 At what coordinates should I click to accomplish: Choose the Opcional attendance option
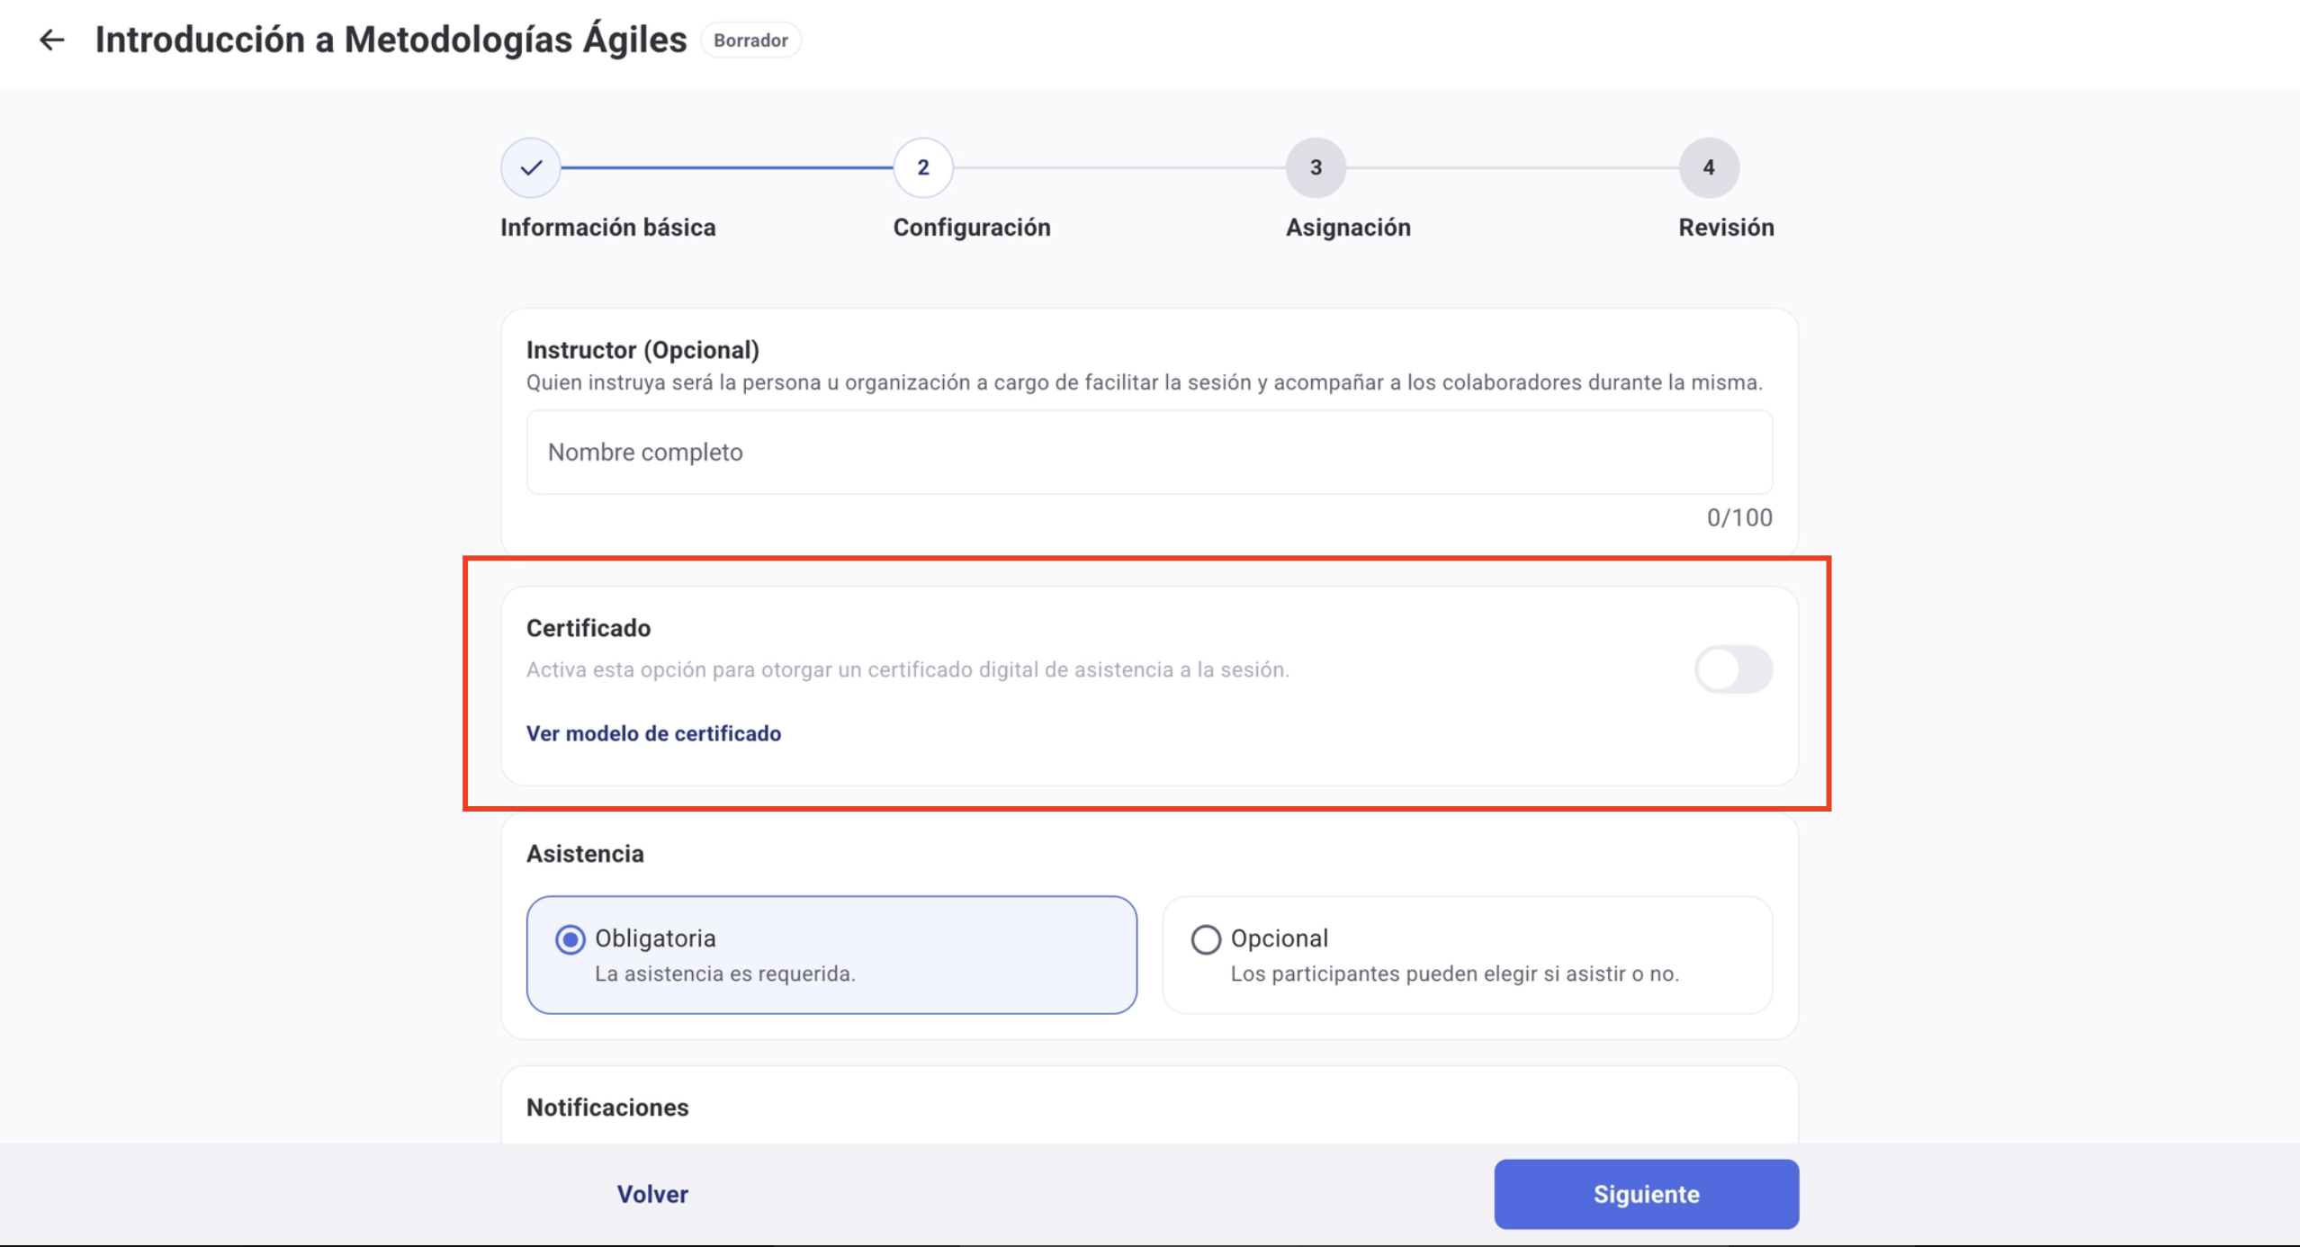tap(1206, 939)
